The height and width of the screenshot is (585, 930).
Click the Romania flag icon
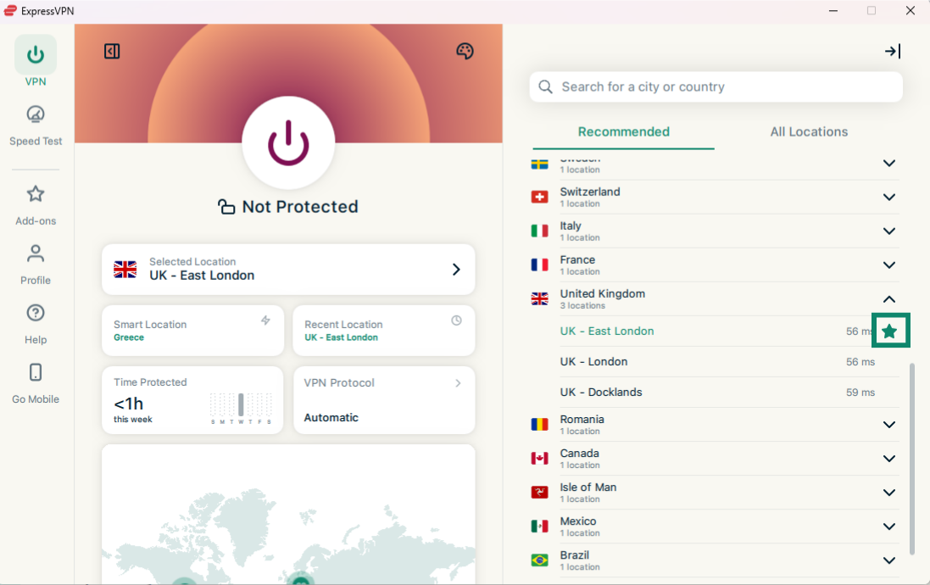tap(540, 424)
